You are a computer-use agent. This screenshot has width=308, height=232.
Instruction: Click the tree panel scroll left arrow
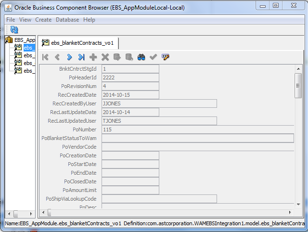point(9,214)
